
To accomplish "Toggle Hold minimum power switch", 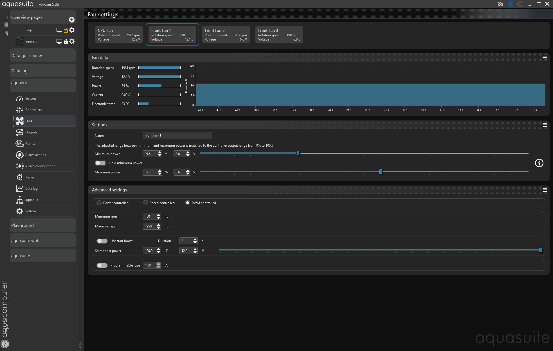I will [x=100, y=163].
